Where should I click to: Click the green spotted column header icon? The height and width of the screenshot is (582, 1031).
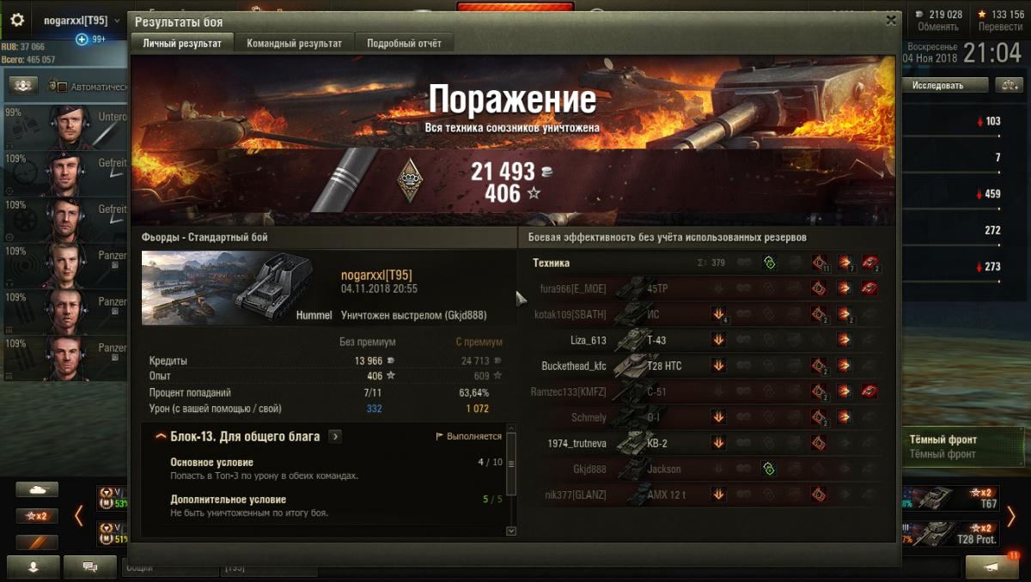769,264
